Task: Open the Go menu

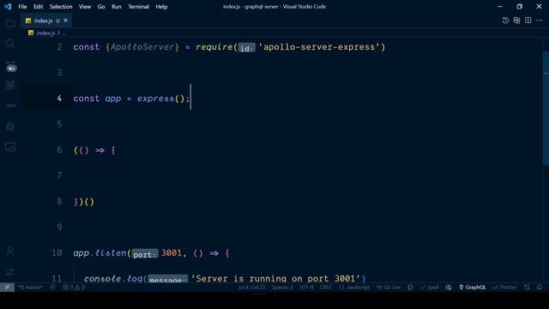Action: (x=101, y=6)
